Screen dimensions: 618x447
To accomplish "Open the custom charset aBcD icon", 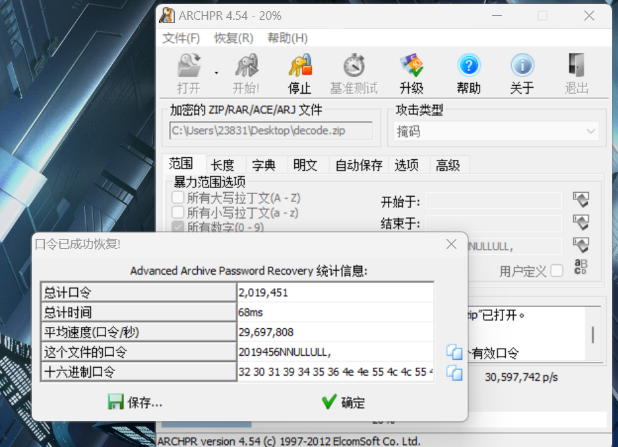I will tap(581, 267).
